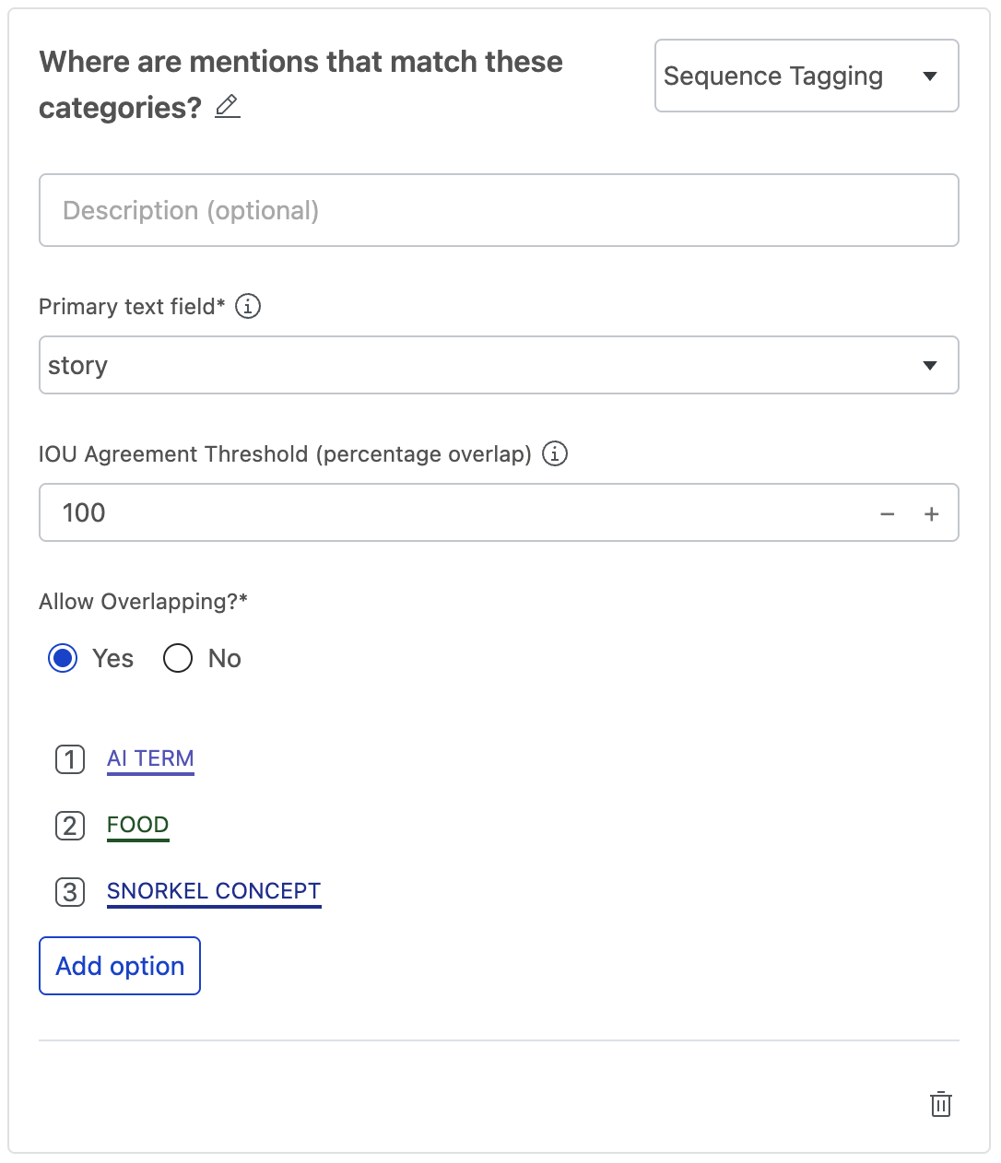Click inside the Description optional field

[498, 210]
